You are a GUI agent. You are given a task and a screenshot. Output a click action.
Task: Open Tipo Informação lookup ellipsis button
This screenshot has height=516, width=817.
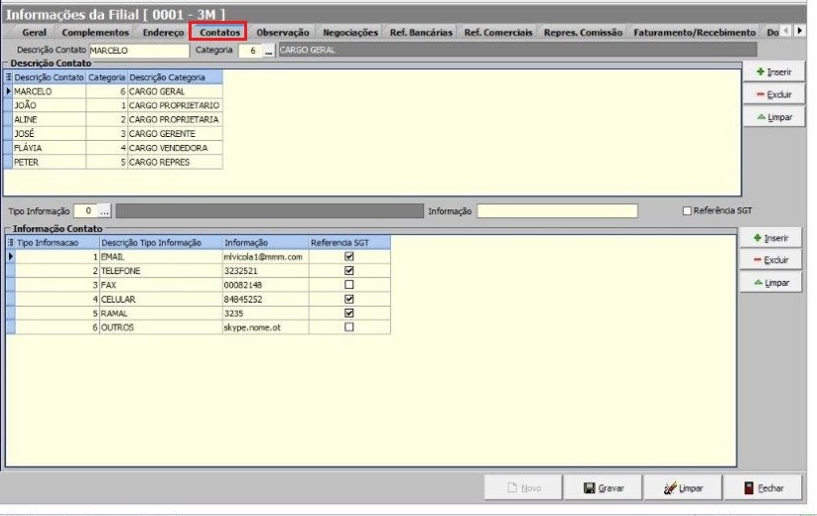coord(104,210)
